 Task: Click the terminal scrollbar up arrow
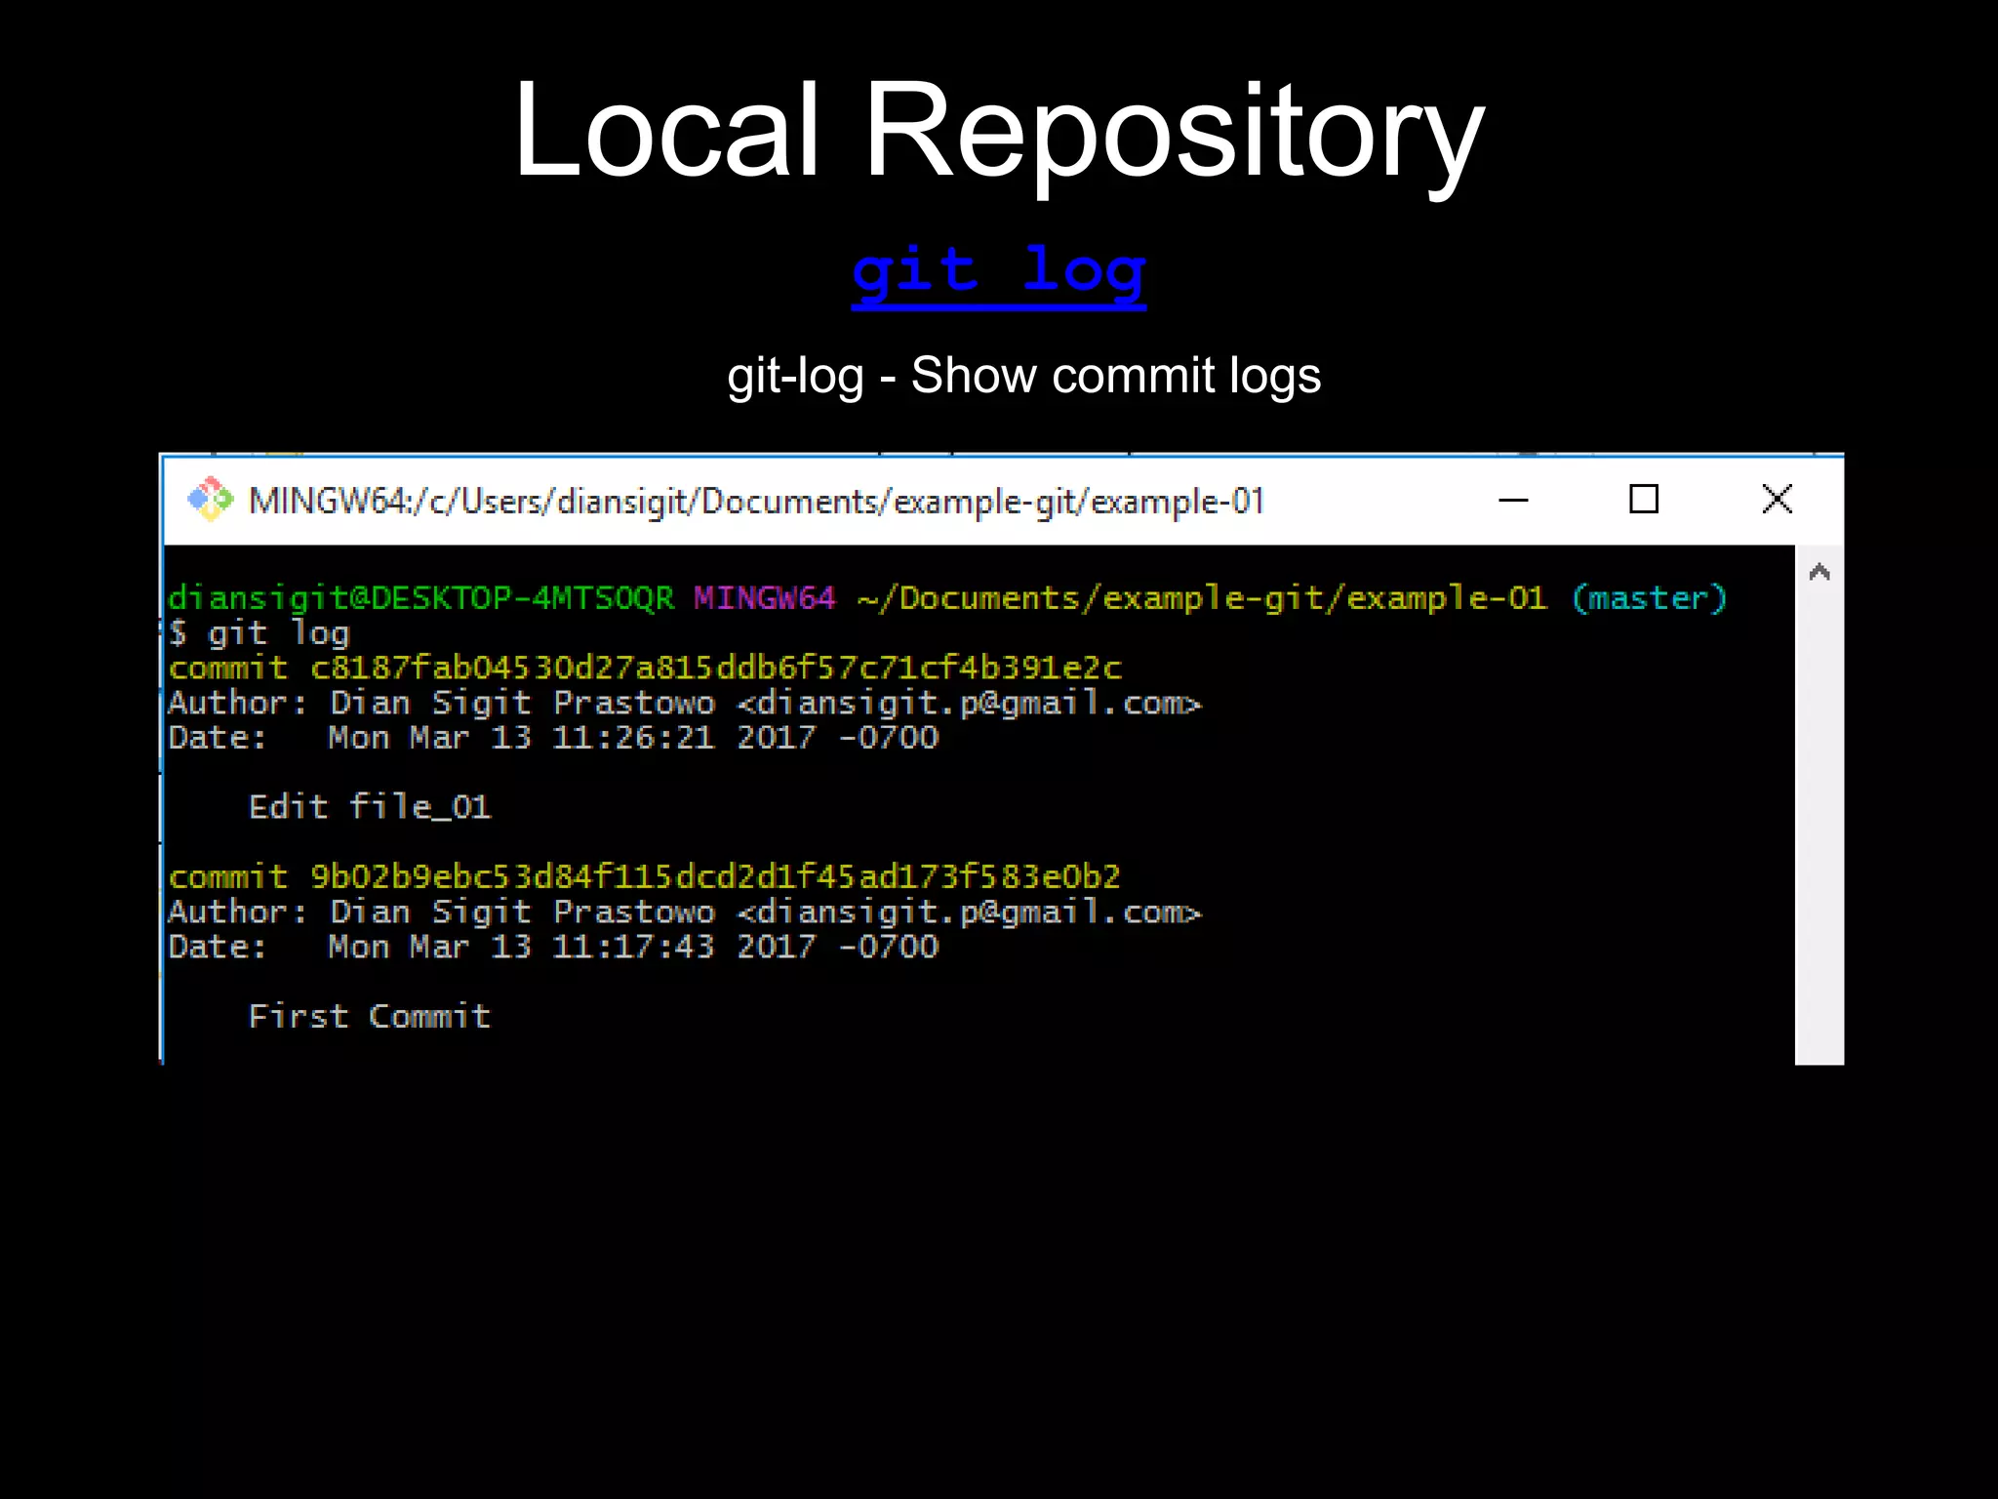[x=1818, y=572]
